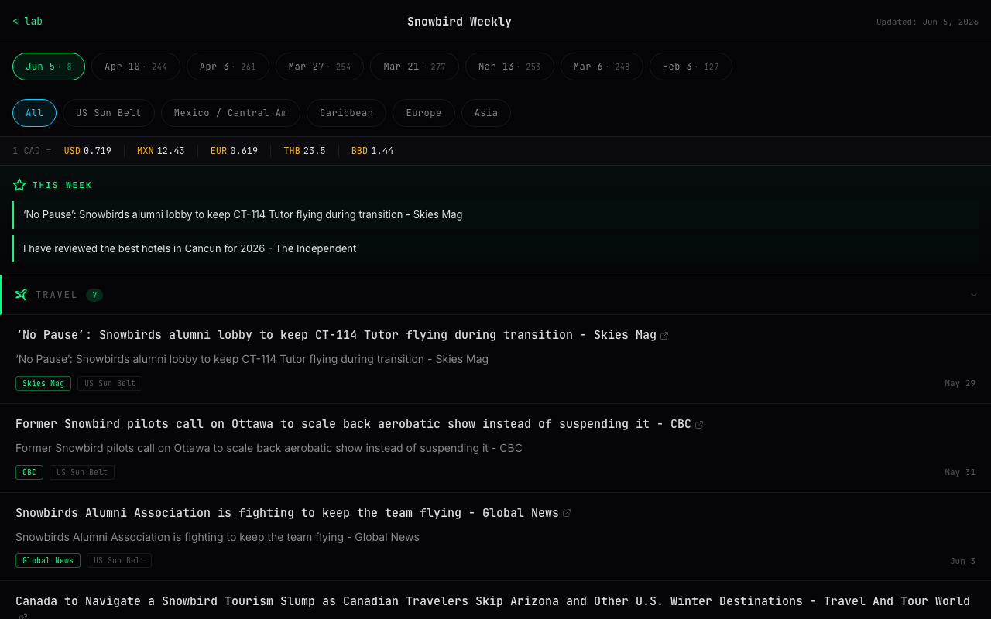The height and width of the screenshot is (619, 991).
Task: Open Snowbird Tourism Slump article
Action: [492, 601]
